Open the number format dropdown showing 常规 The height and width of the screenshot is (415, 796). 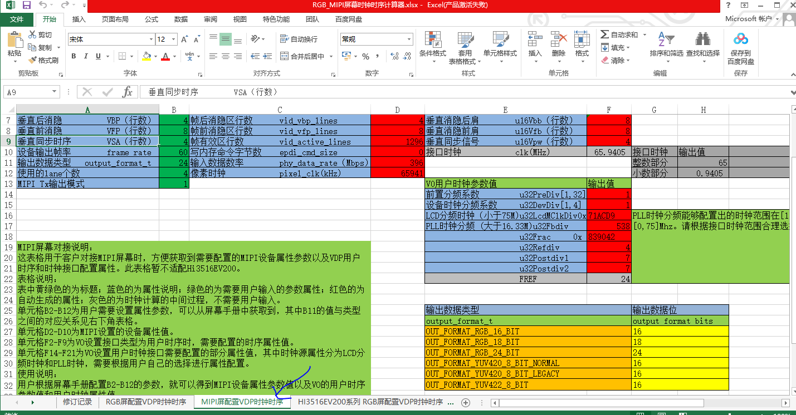(407, 39)
